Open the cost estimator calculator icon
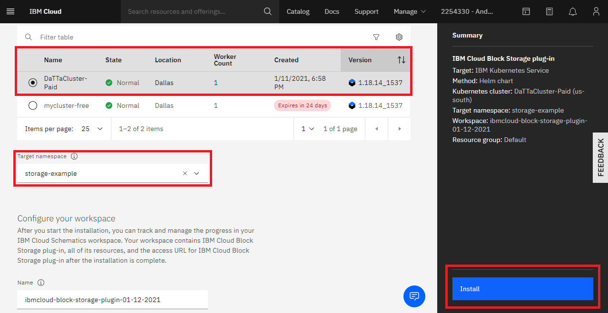Screen dimensions: 608x313 click(x=549, y=11)
